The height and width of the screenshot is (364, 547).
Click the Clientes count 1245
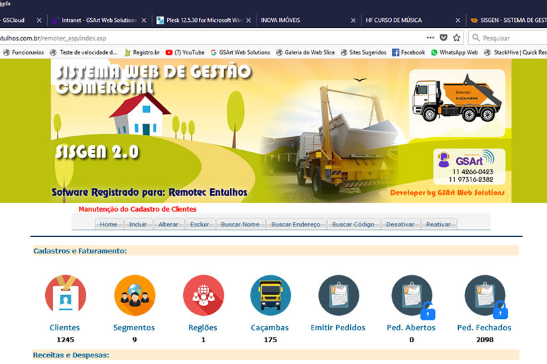pos(65,340)
